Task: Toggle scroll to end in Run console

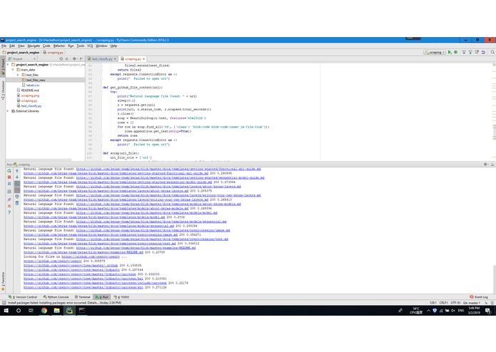Action: (17, 190)
